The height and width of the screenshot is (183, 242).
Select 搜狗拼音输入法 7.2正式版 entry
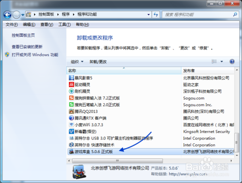(97, 98)
